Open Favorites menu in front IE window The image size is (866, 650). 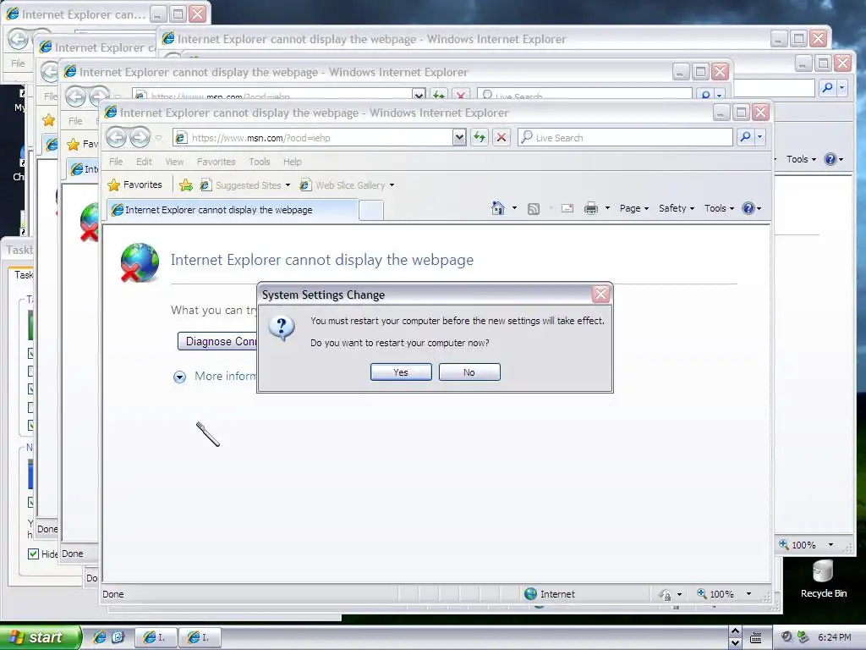tap(216, 162)
